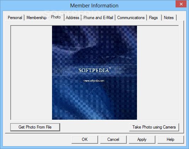The height and width of the screenshot is (149, 189).
Task: Open the Phone and E-Mail tab
Action: click(x=98, y=18)
